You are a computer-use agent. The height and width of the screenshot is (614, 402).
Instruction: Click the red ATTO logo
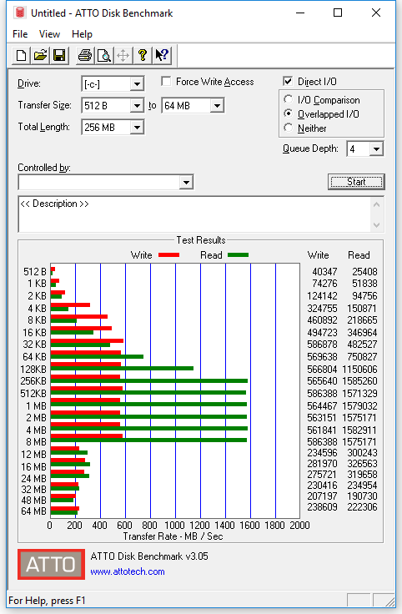(51, 564)
